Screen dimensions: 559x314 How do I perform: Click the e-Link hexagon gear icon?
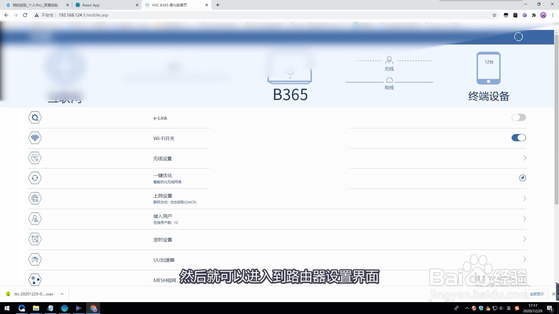point(35,118)
